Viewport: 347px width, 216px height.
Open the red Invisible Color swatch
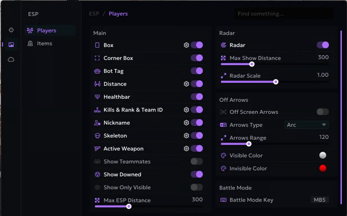[x=323, y=168]
